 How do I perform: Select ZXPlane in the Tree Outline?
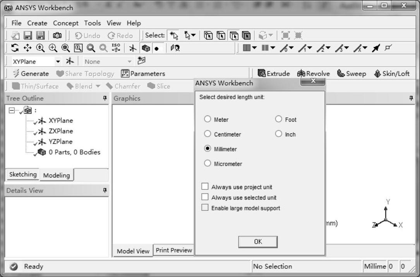60,131
